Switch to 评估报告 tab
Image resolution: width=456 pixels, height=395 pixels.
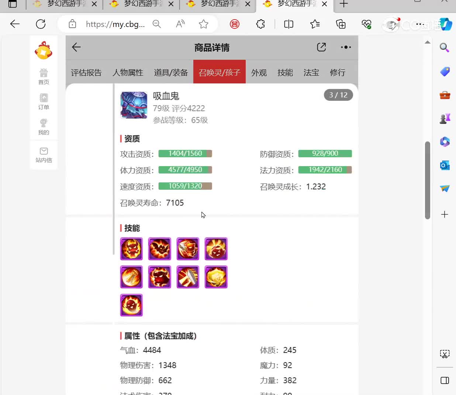pyautogui.click(x=86, y=72)
